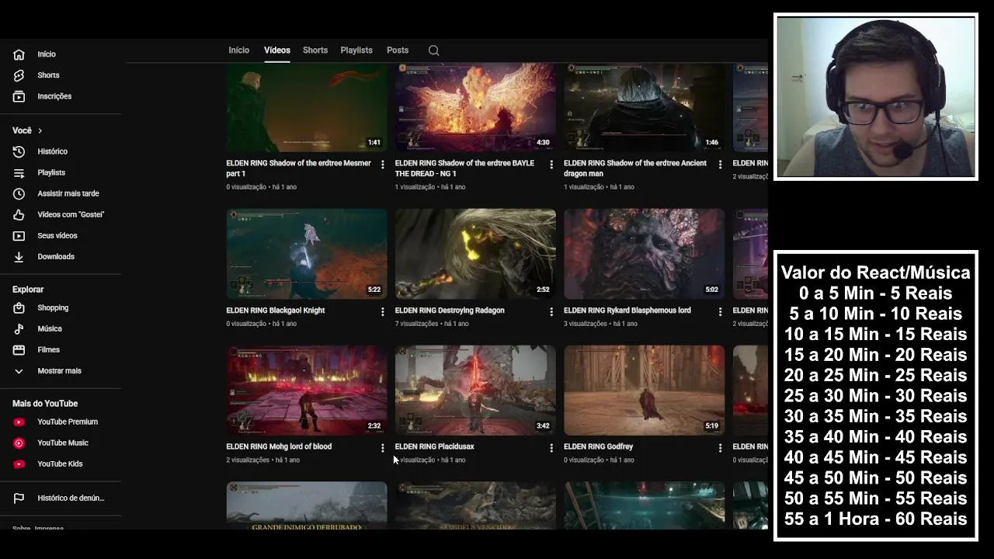This screenshot has width=994, height=559.
Task: Play the Ancient dragon man thumbnail (1:46)
Action: point(644,107)
